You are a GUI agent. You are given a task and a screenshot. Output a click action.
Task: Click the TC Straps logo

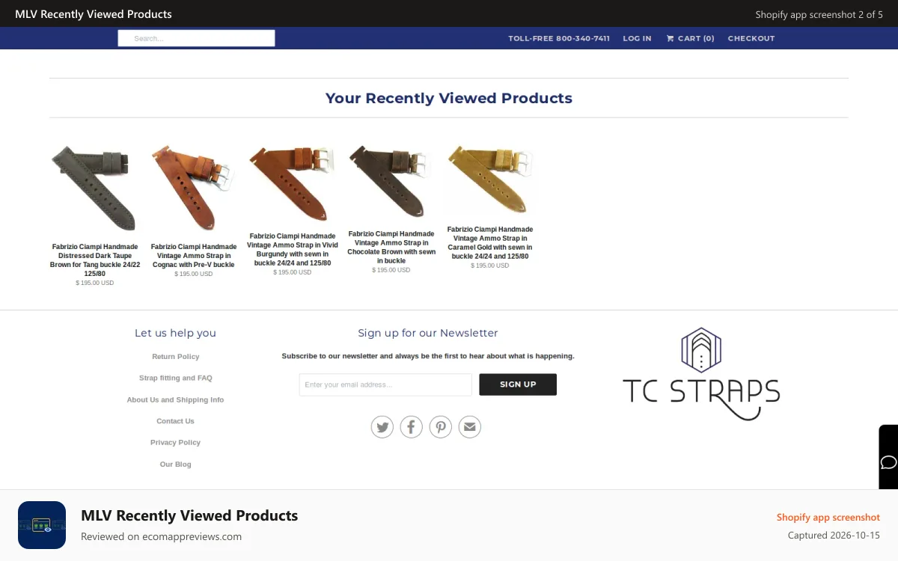(701, 373)
